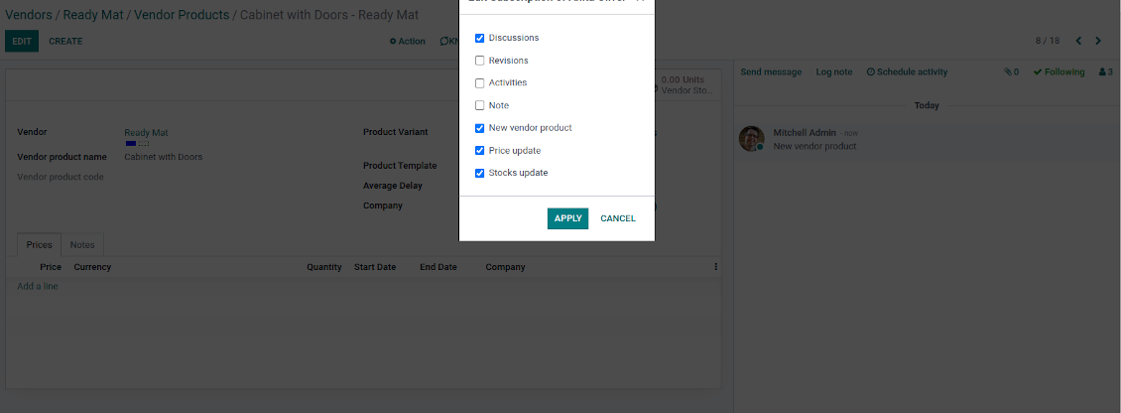This screenshot has width=1121, height=413.
Task: Click Mitchell Admin's avatar
Action: (751, 139)
